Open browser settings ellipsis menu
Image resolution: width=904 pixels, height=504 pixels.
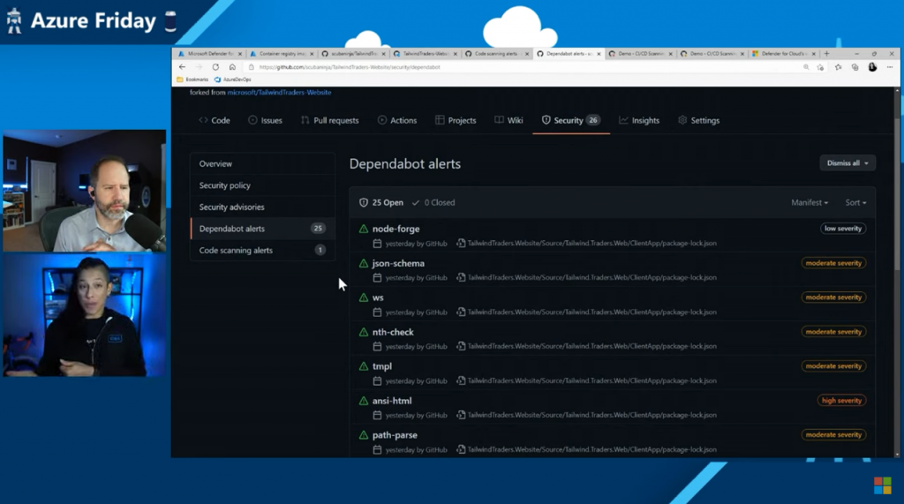890,67
